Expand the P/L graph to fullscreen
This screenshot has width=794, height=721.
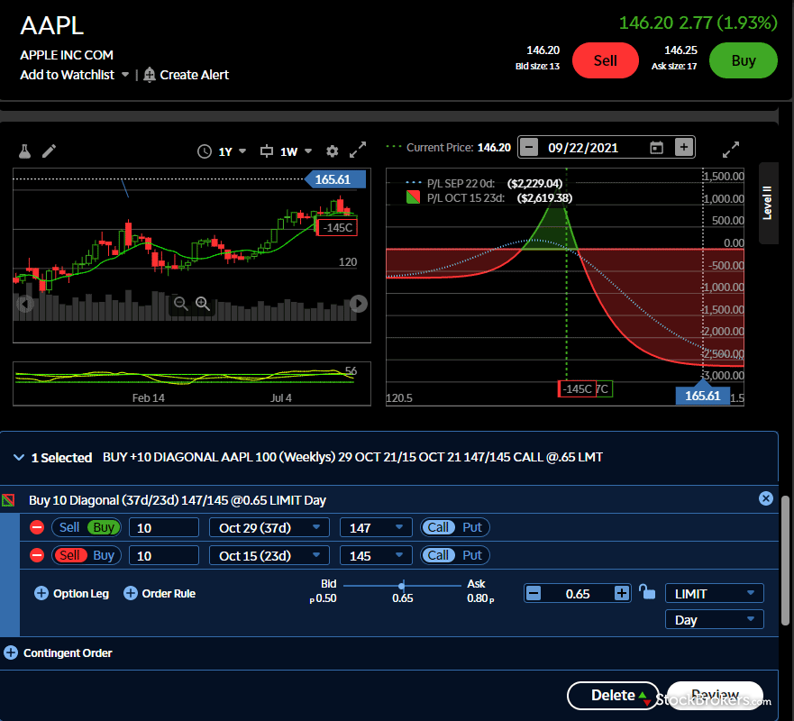731,148
